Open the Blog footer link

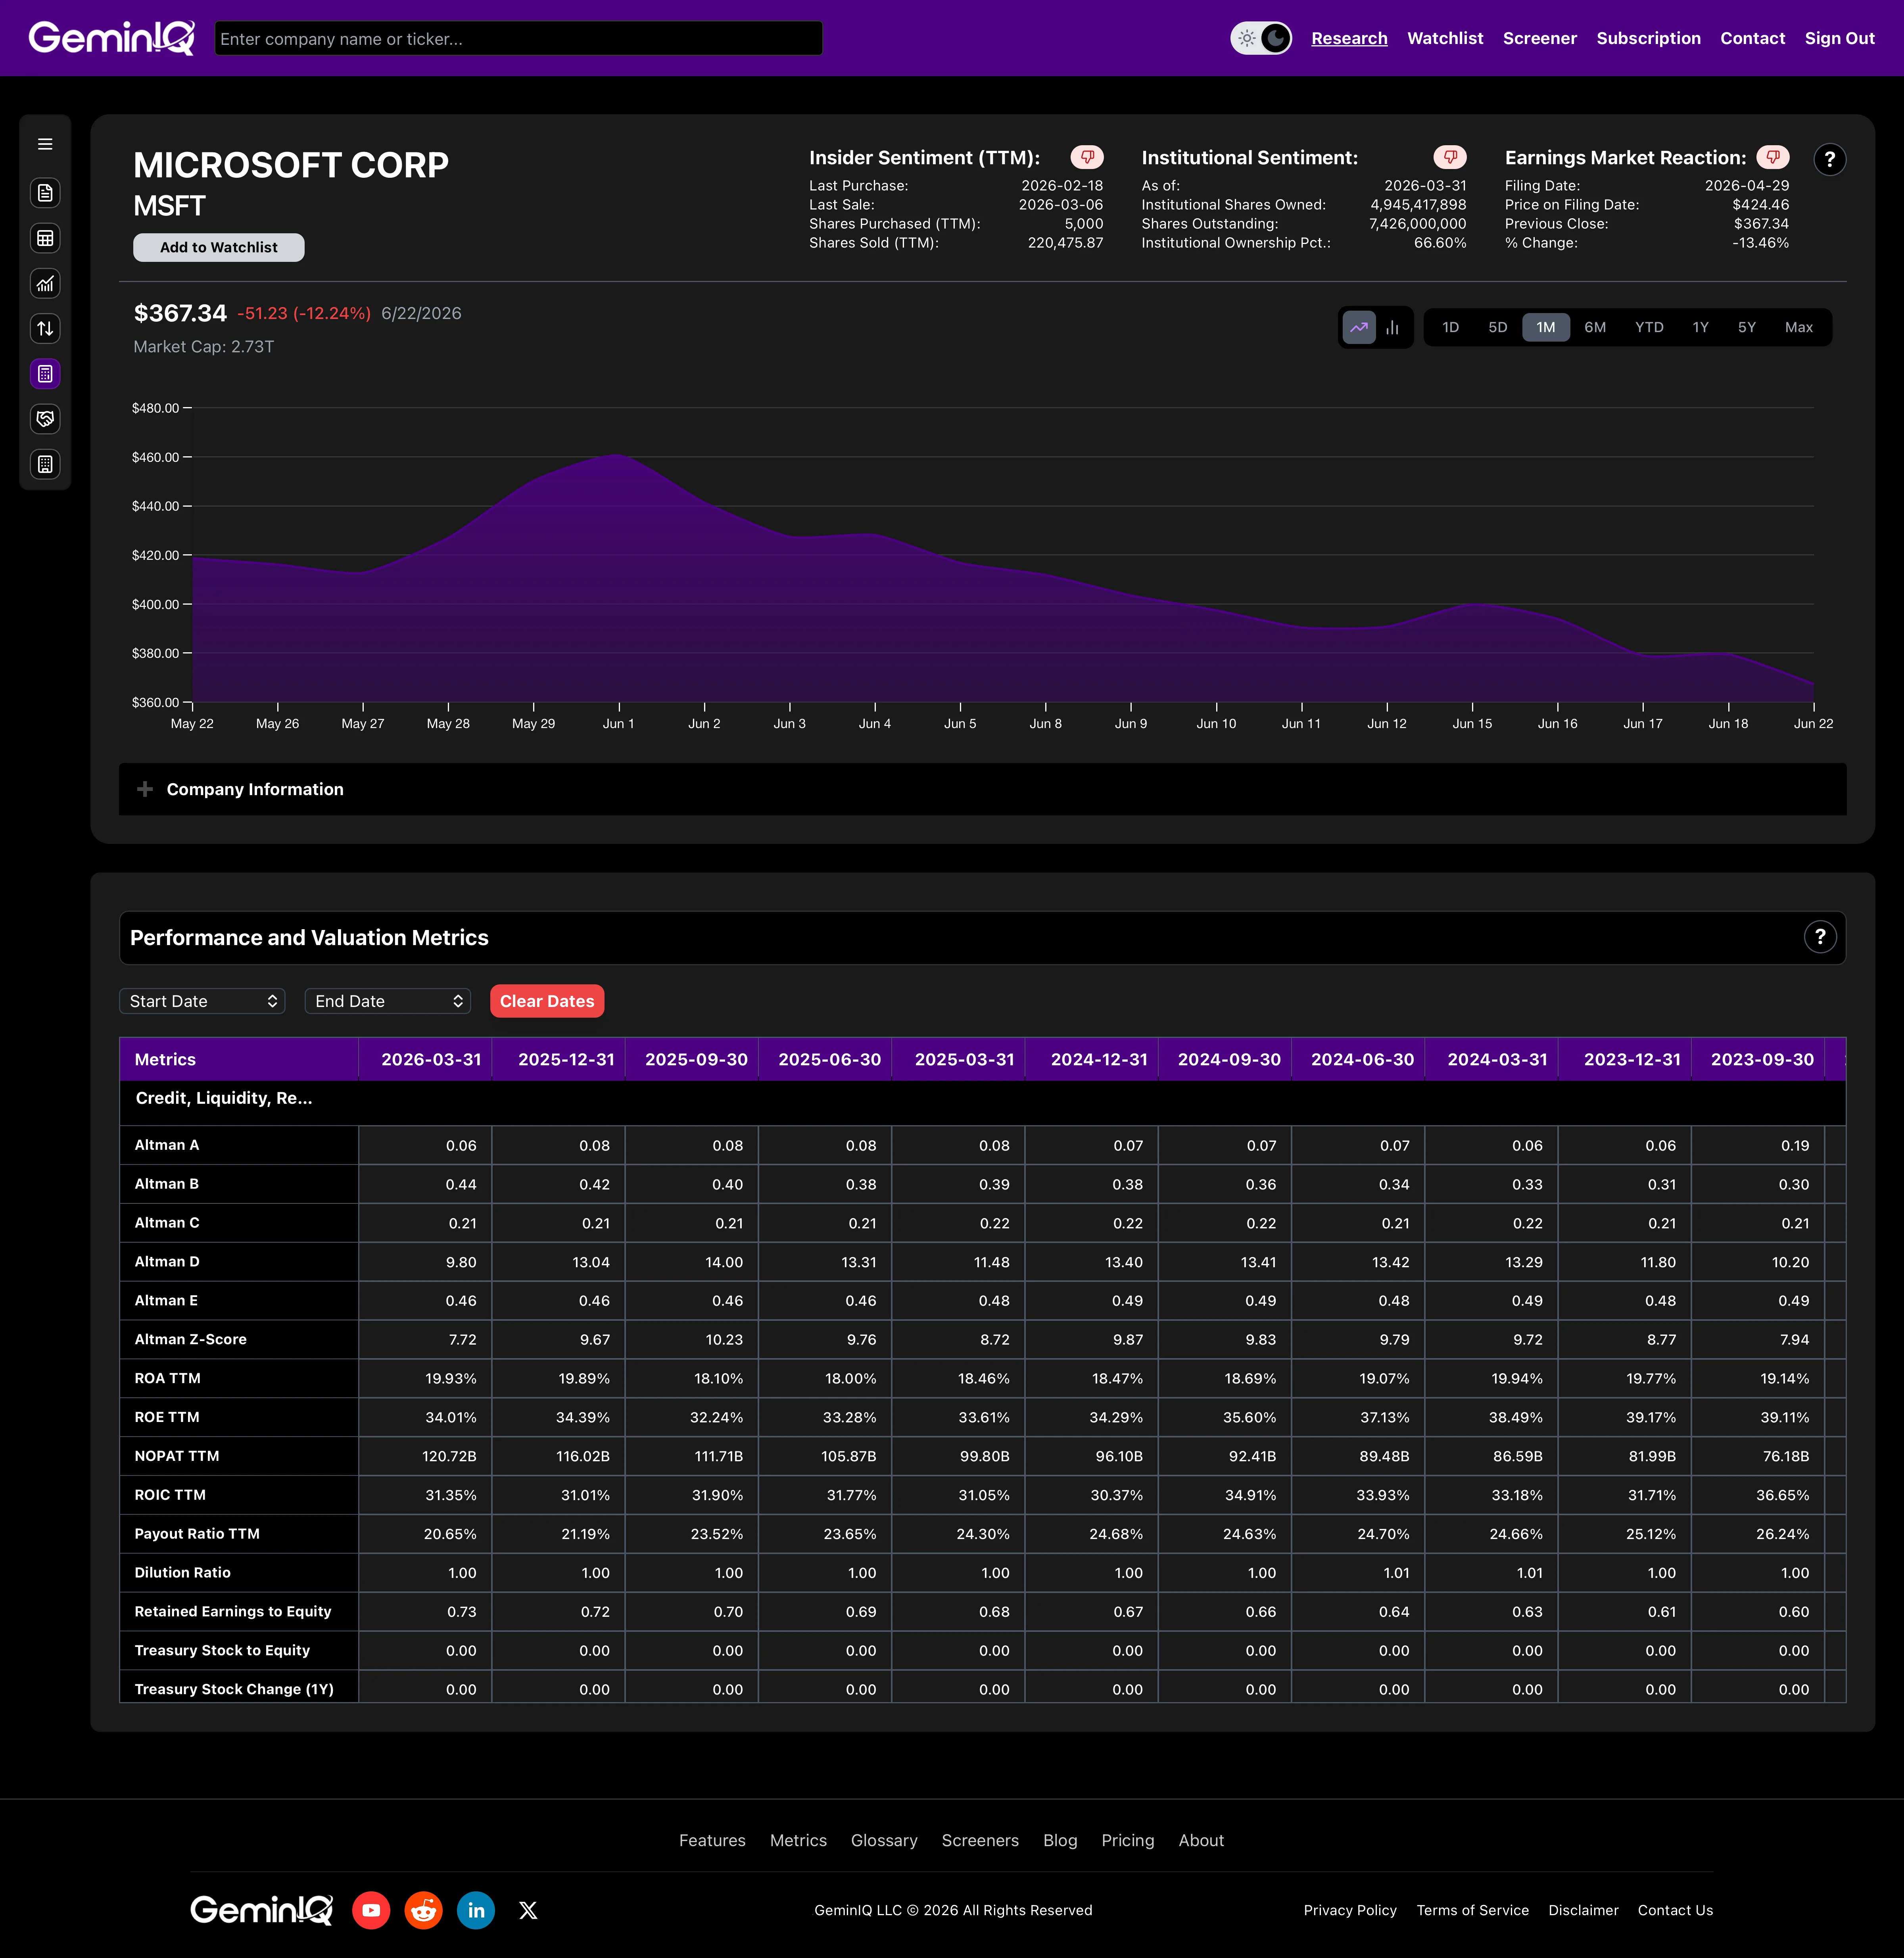pyautogui.click(x=1060, y=1840)
